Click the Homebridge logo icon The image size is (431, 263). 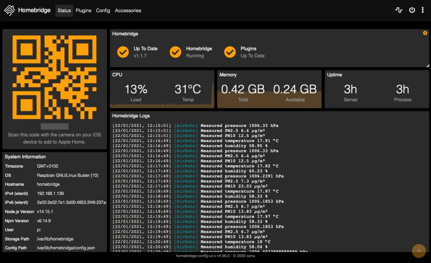click(10, 11)
